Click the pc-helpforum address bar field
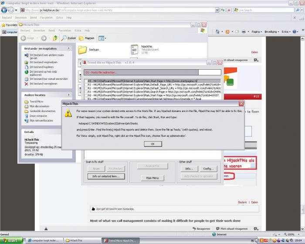 [x=118, y=10]
